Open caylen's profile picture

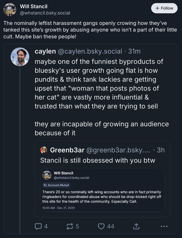pos(20,57)
